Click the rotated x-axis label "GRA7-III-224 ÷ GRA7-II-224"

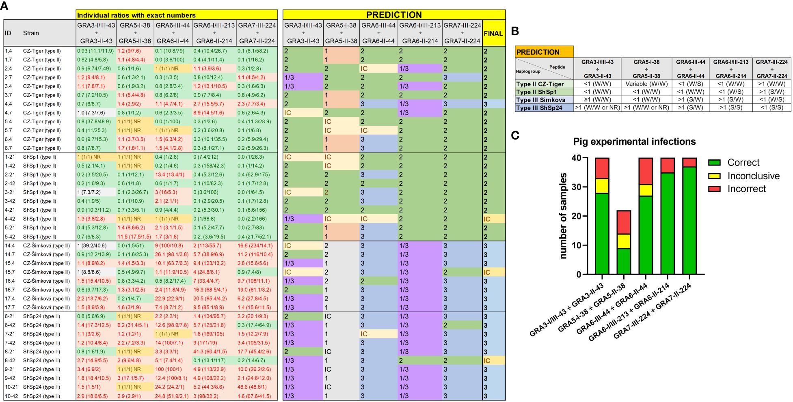[x=652, y=312]
